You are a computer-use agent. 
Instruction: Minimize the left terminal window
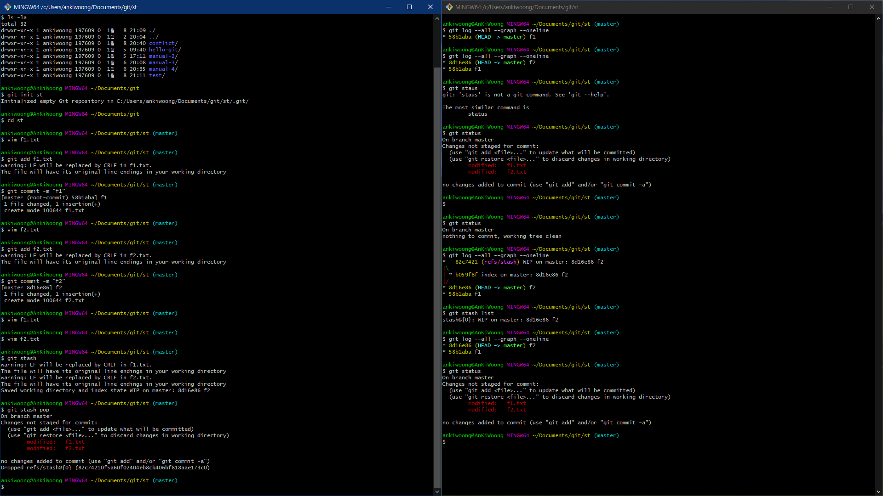tap(388, 7)
